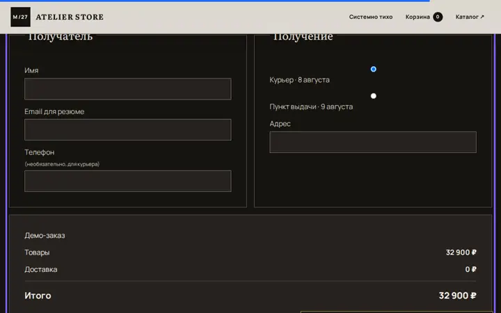Click the M/27 logo icon
Image resolution: width=501 pixels, height=313 pixels.
20,17
